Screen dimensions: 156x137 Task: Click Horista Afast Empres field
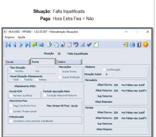[x=117, y=129]
